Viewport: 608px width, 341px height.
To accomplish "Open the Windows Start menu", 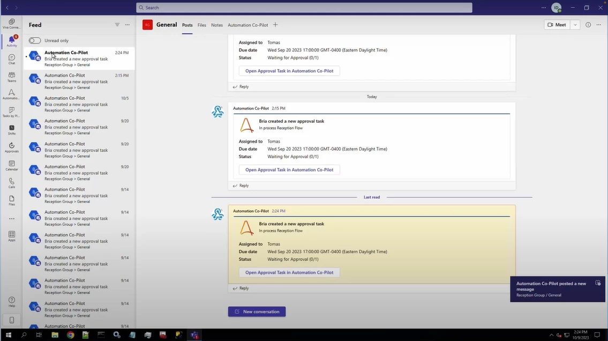I will point(8,335).
